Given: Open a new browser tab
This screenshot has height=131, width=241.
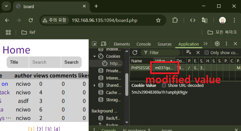Looking at the screenshot, I should pyautogui.click(x=96, y=6).
